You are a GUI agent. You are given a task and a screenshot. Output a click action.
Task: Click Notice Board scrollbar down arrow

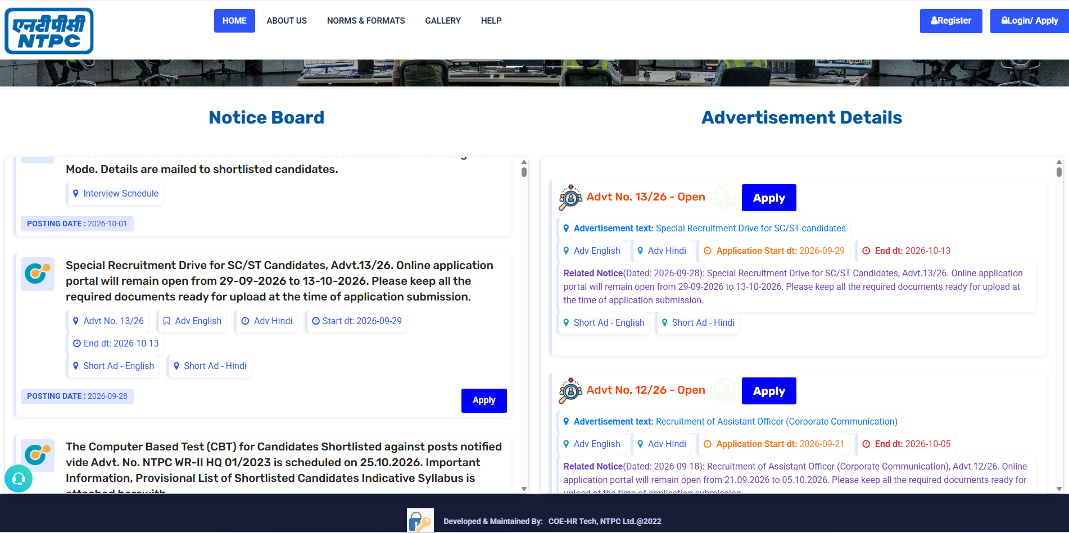(524, 489)
